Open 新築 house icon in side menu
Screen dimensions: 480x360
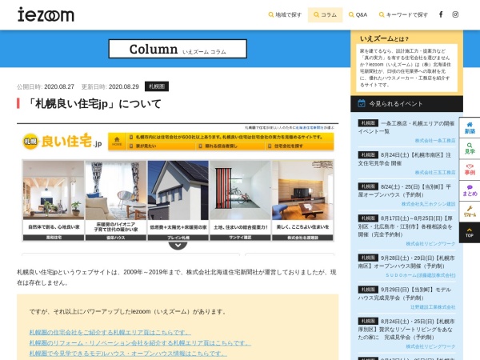click(470, 128)
